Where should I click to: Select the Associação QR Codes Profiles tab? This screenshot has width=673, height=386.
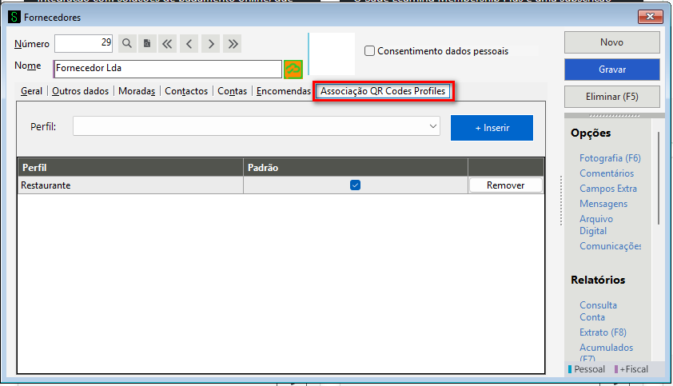(383, 92)
